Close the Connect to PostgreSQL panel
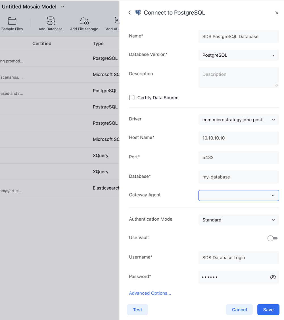284x320 pixels. pyautogui.click(x=277, y=13)
